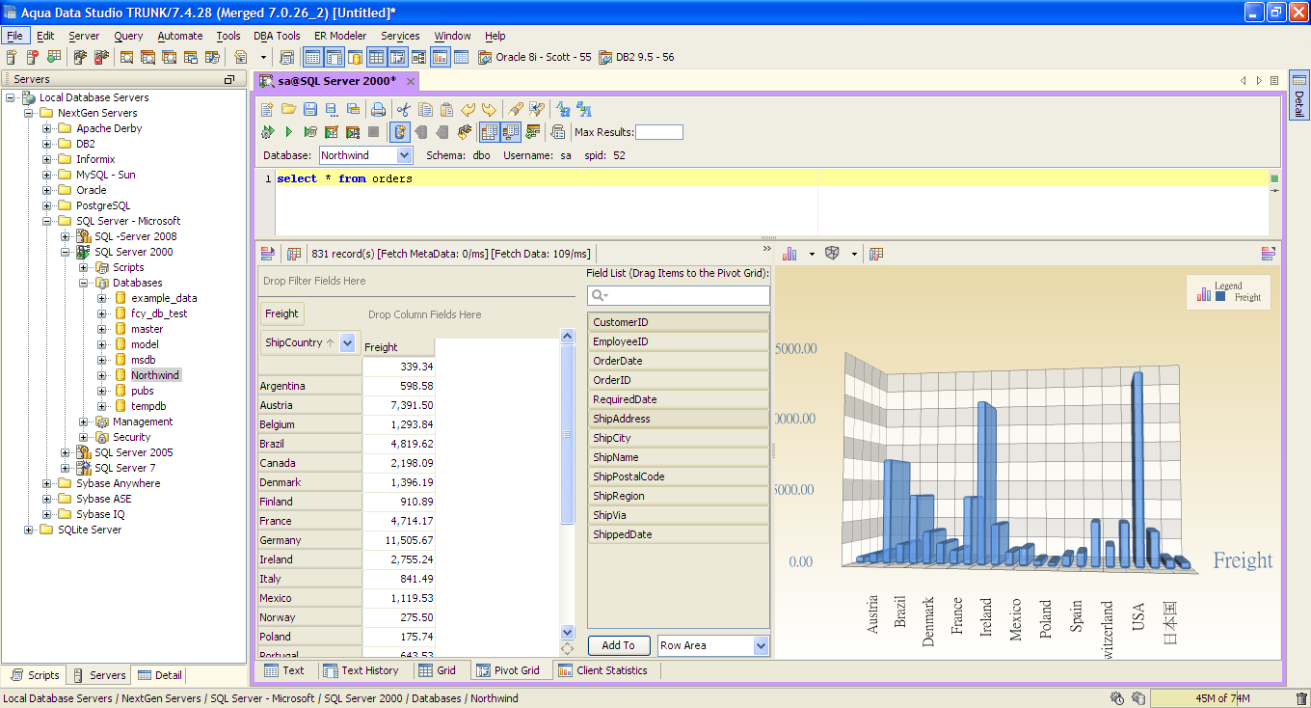Click the gray Stop execution icon
The height and width of the screenshot is (708, 1311).
374,132
